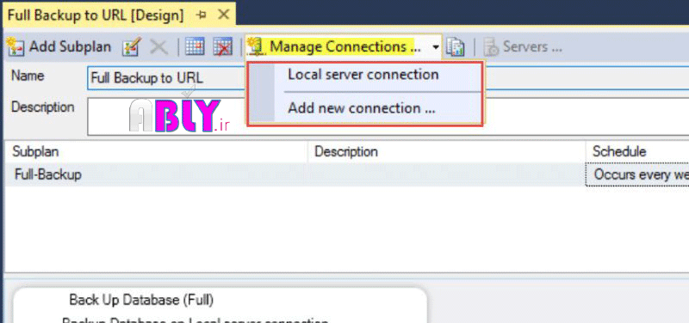Open the Reporting and Logging icon
The width and height of the screenshot is (689, 323).
[456, 47]
